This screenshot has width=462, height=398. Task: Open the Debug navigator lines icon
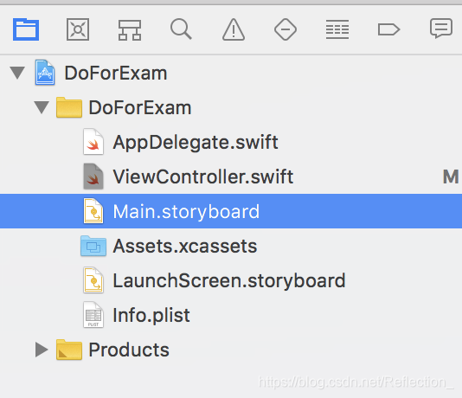pos(337,29)
